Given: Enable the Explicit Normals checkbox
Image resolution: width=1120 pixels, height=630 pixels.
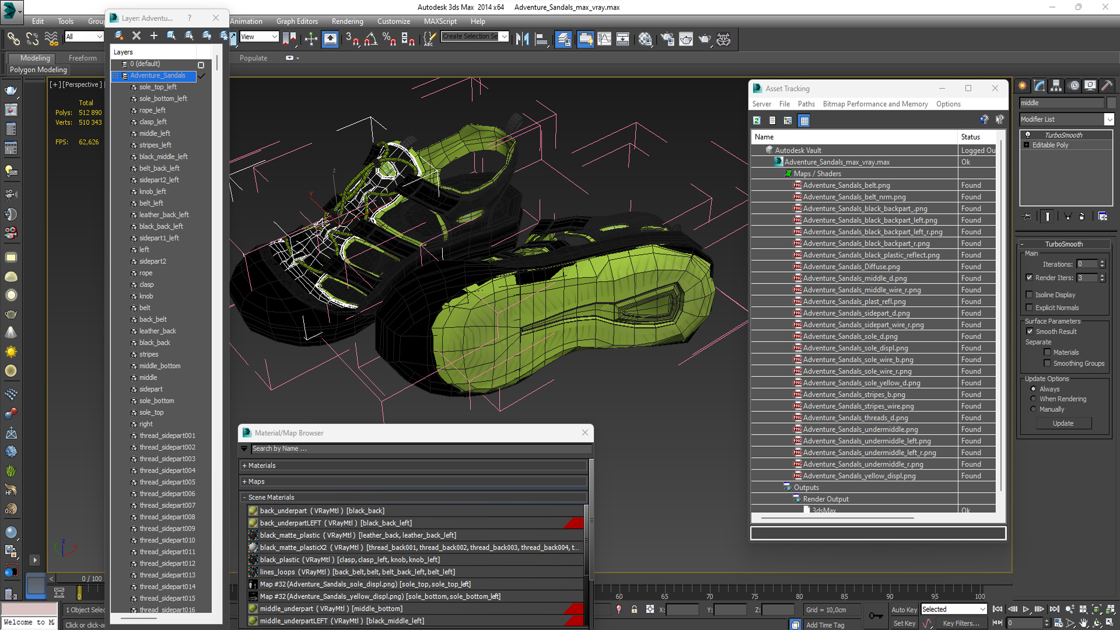Looking at the screenshot, I should click(x=1030, y=307).
